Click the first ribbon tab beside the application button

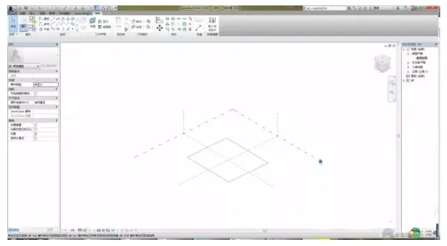click(x=23, y=13)
